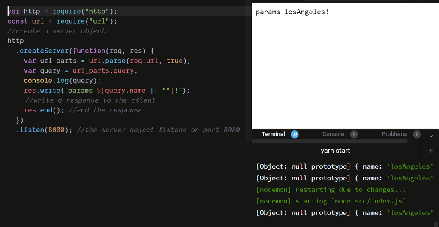Collapse the bottom panel with the chevron

click(431, 136)
